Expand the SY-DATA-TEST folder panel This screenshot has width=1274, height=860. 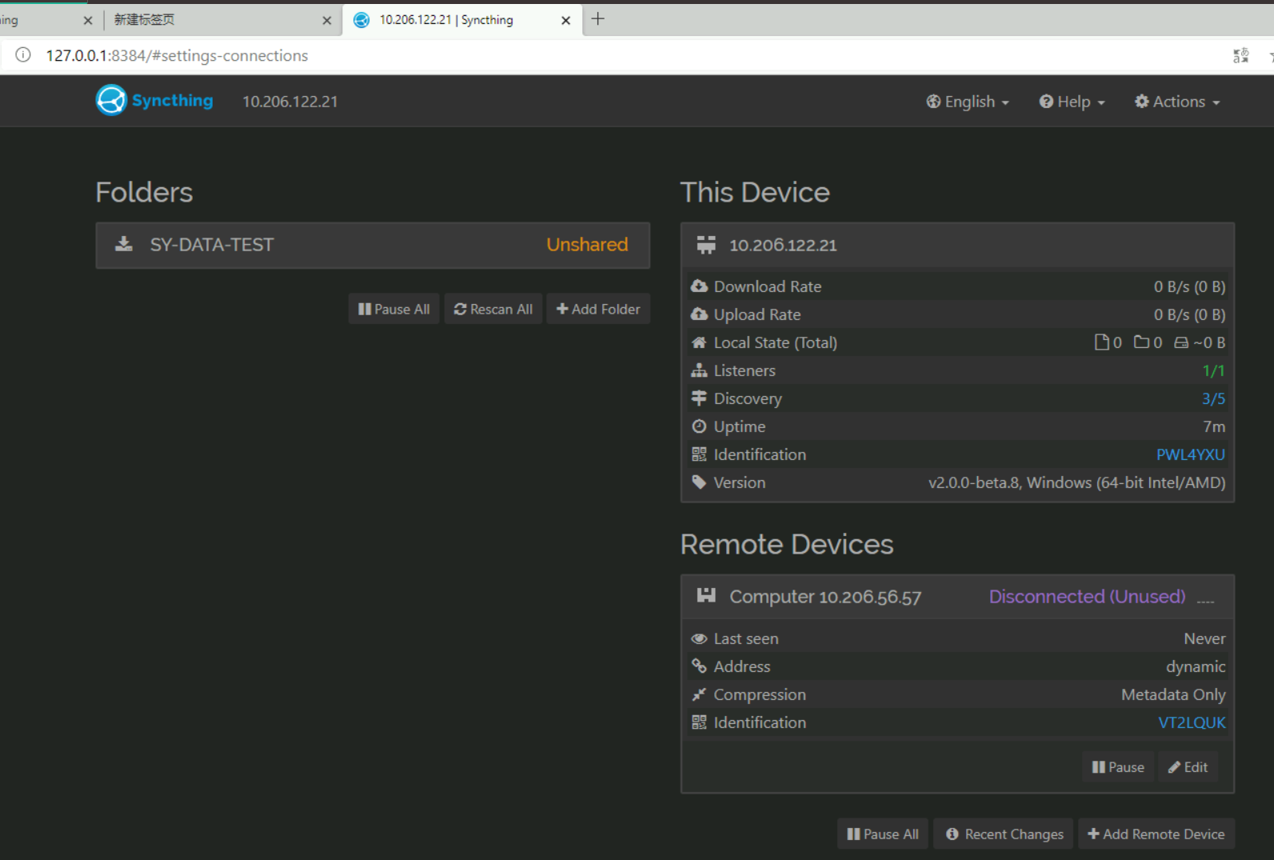pyautogui.click(x=373, y=245)
